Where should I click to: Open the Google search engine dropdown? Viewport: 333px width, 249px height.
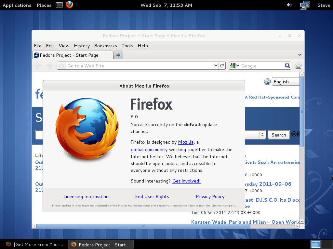pos(235,65)
